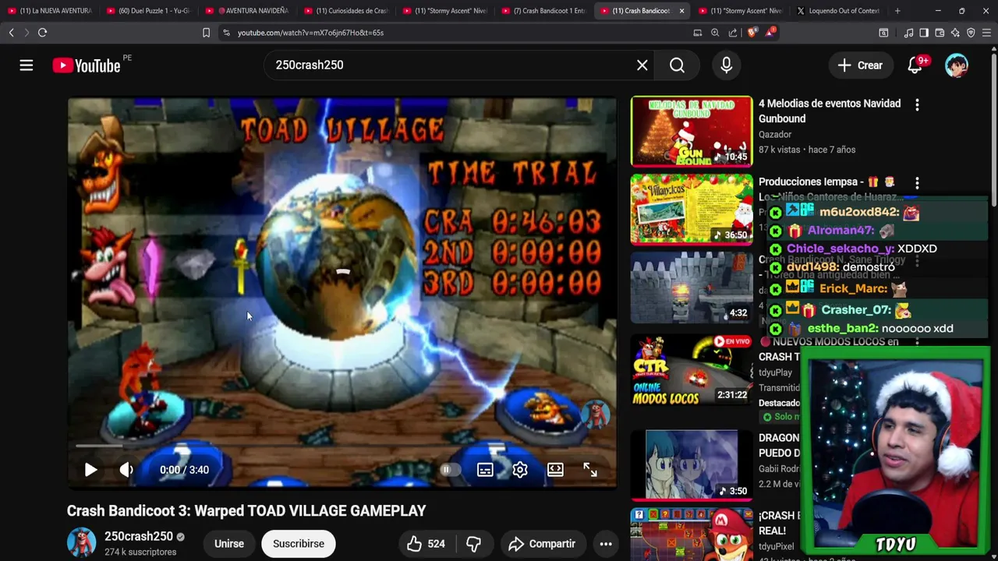Open more actions beside Compartir
Image resolution: width=998 pixels, height=561 pixels.
[x=606, y=544]
